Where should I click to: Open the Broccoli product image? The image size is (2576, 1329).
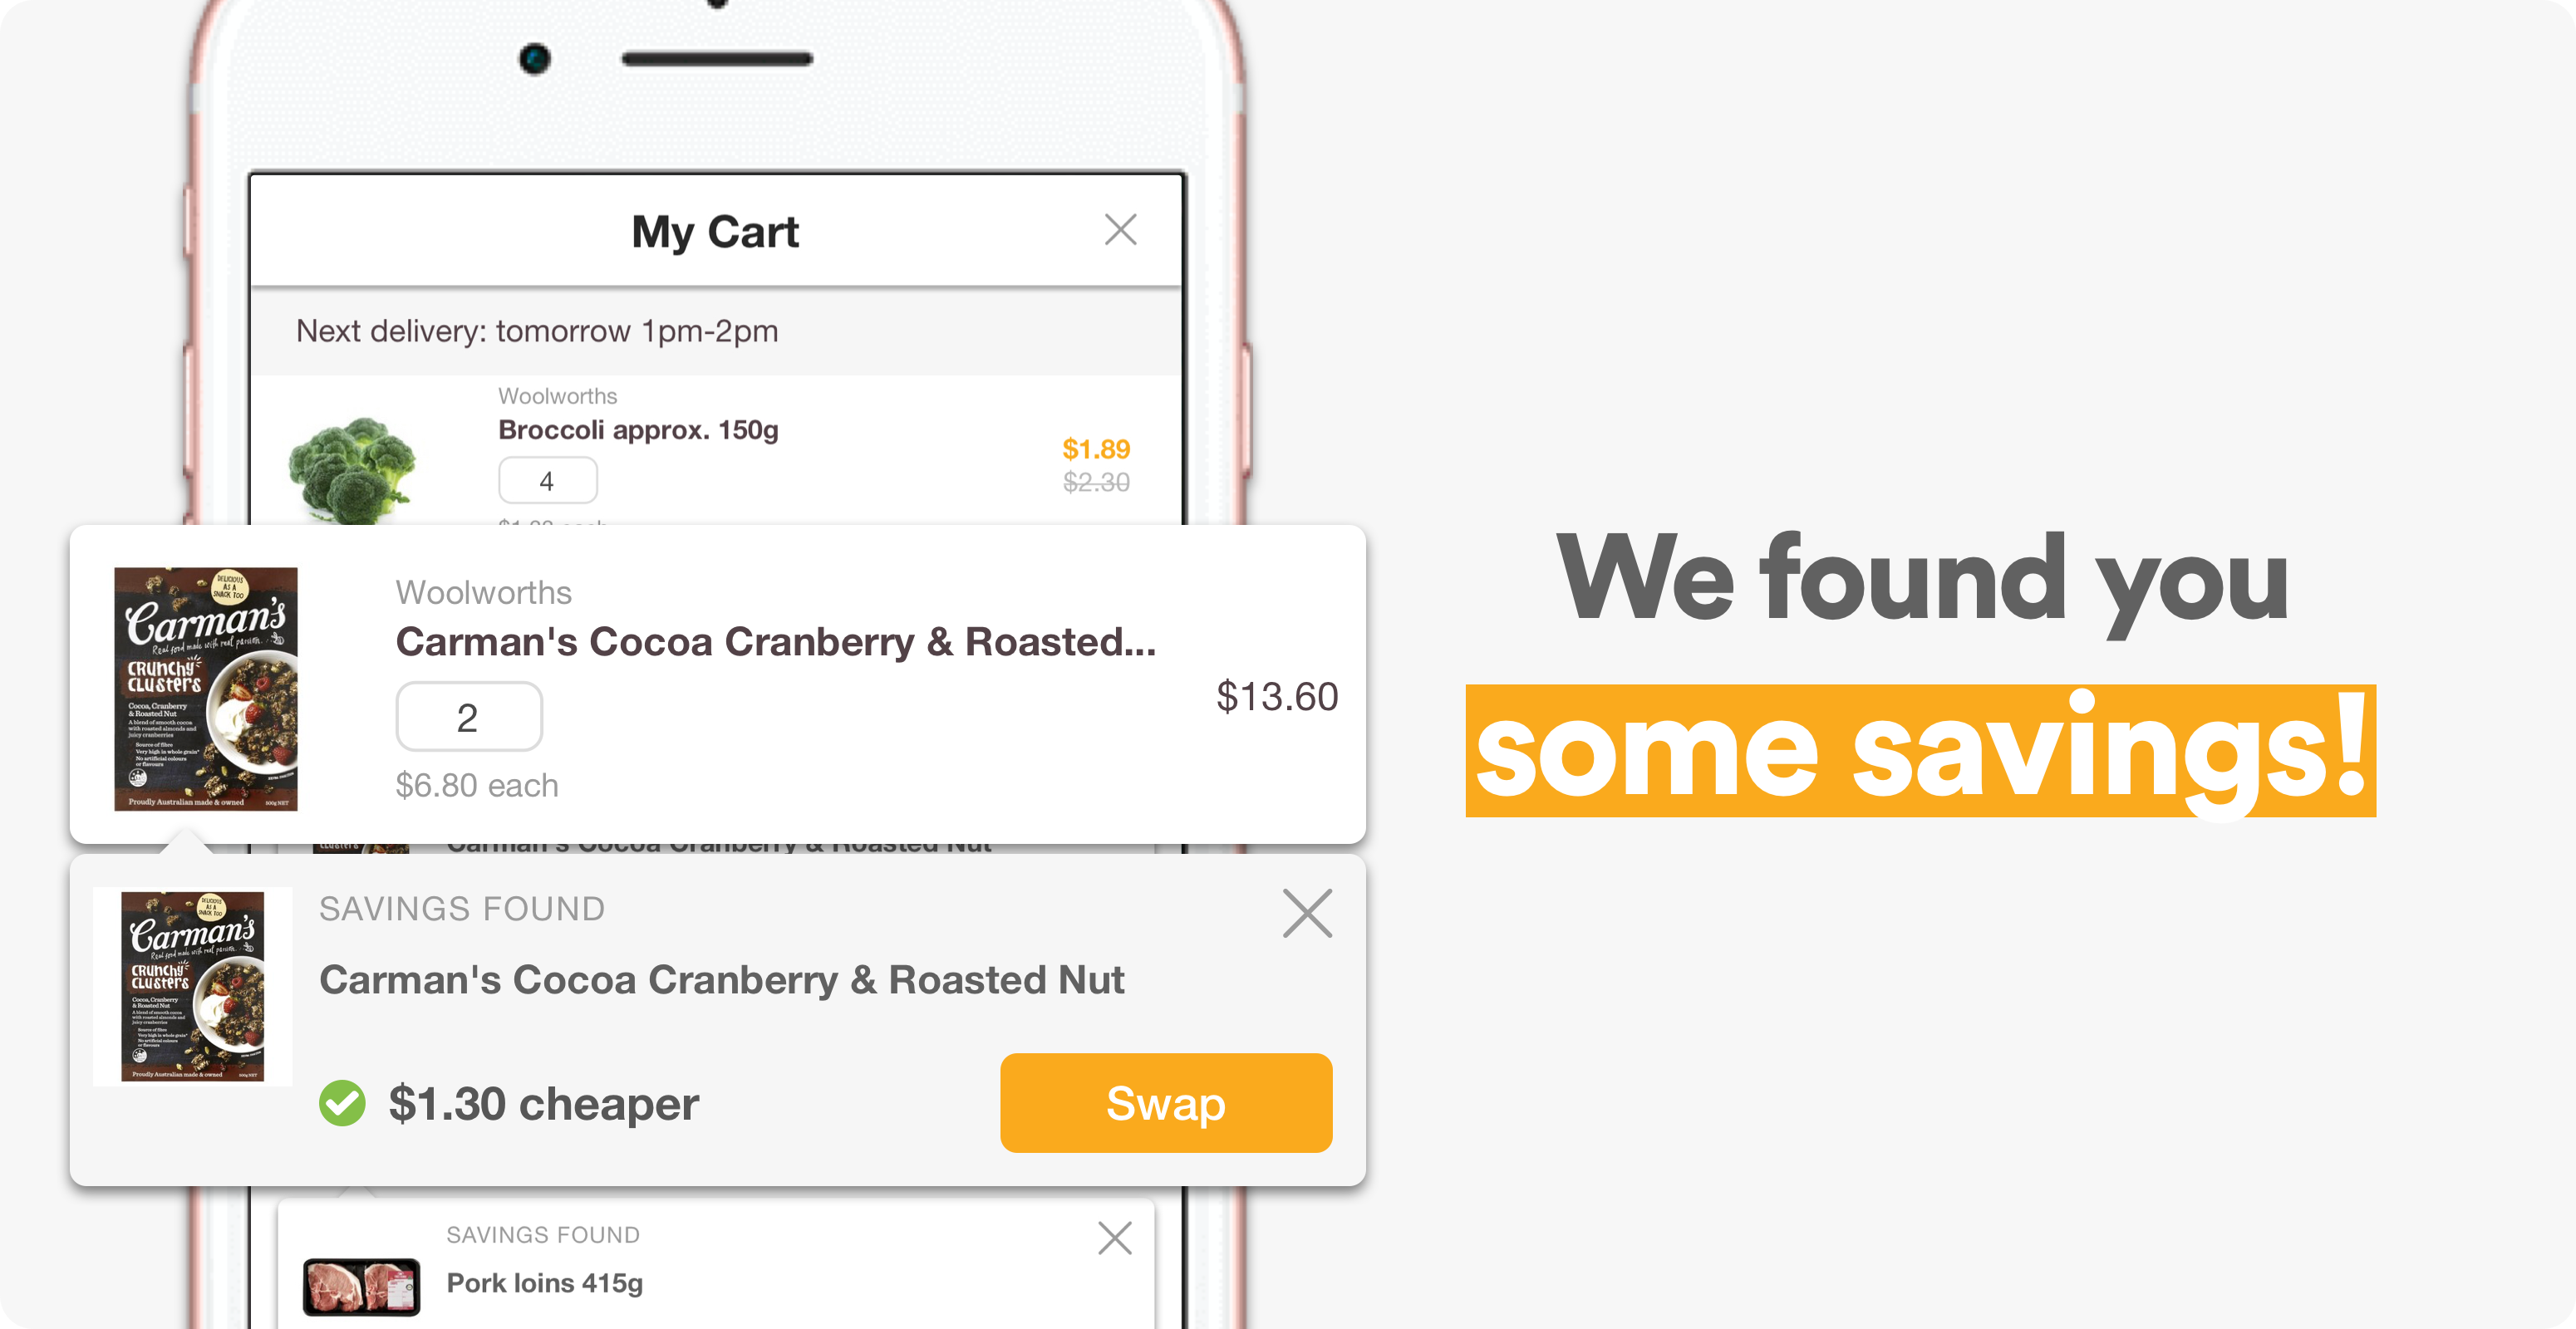[352, 469]
